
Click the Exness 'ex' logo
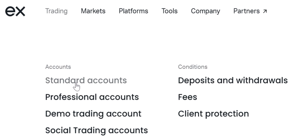(15, 12)
